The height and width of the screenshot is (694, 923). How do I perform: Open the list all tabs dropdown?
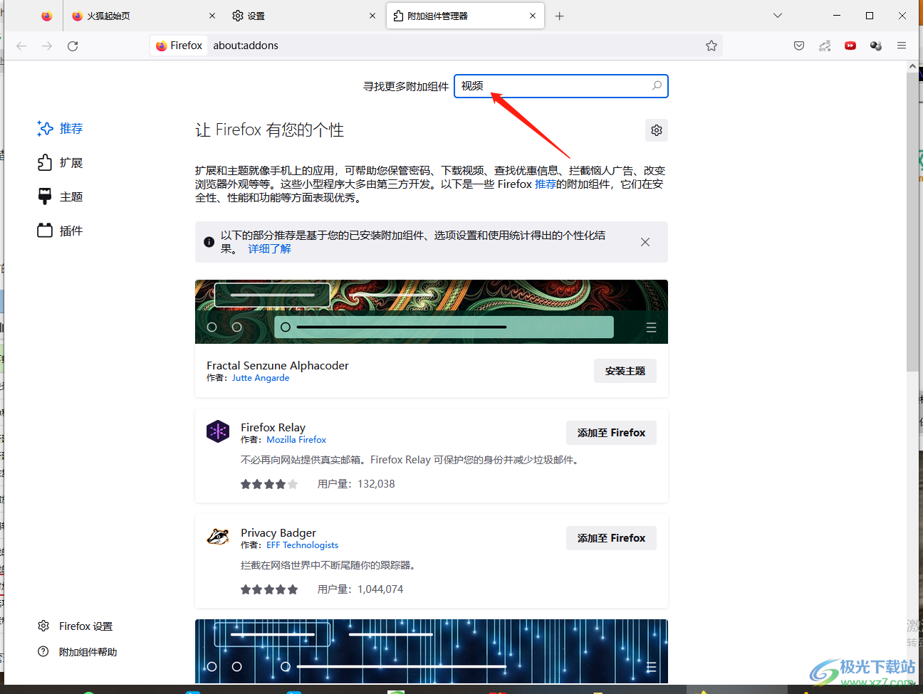click(x=778, y=16)
